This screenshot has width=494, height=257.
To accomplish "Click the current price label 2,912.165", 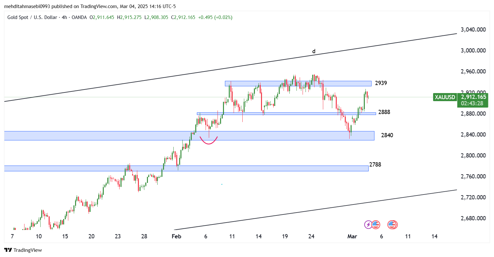I will [x=473, y=97].
